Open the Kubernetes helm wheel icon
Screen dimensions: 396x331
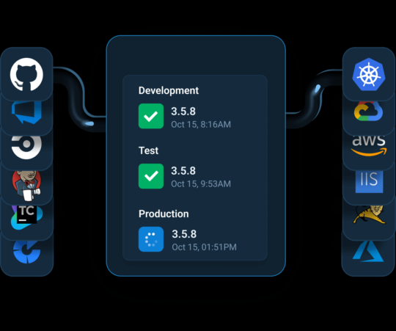[x=369, y=74]
